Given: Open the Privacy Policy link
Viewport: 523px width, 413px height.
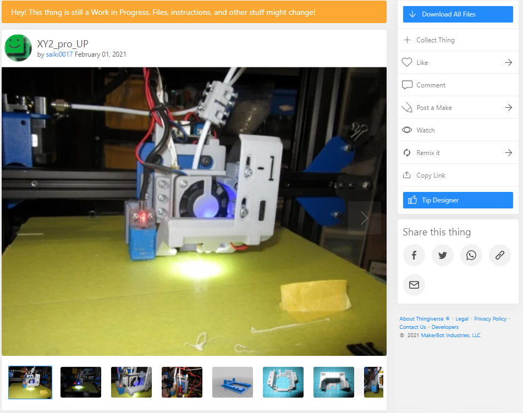Looking at the screenshot, I should click(x=491, y=319).
